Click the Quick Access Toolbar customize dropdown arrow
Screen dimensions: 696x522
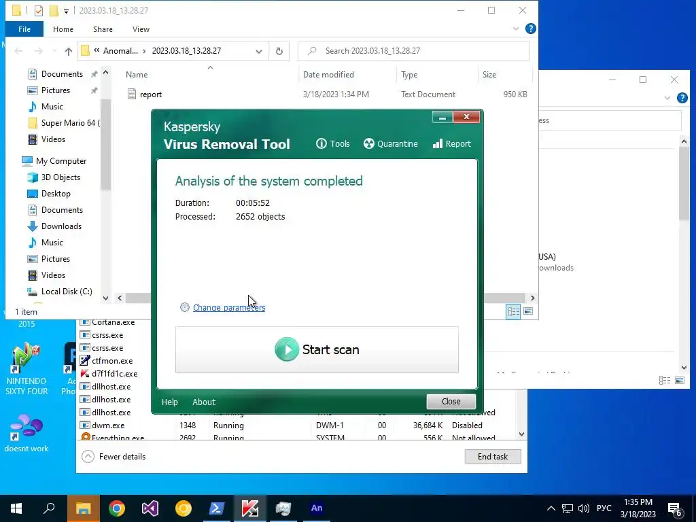66,11
